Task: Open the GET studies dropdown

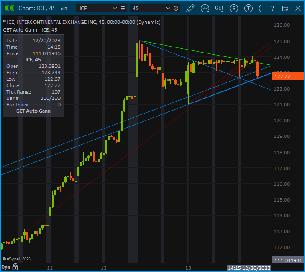Action: click(219, 9)
